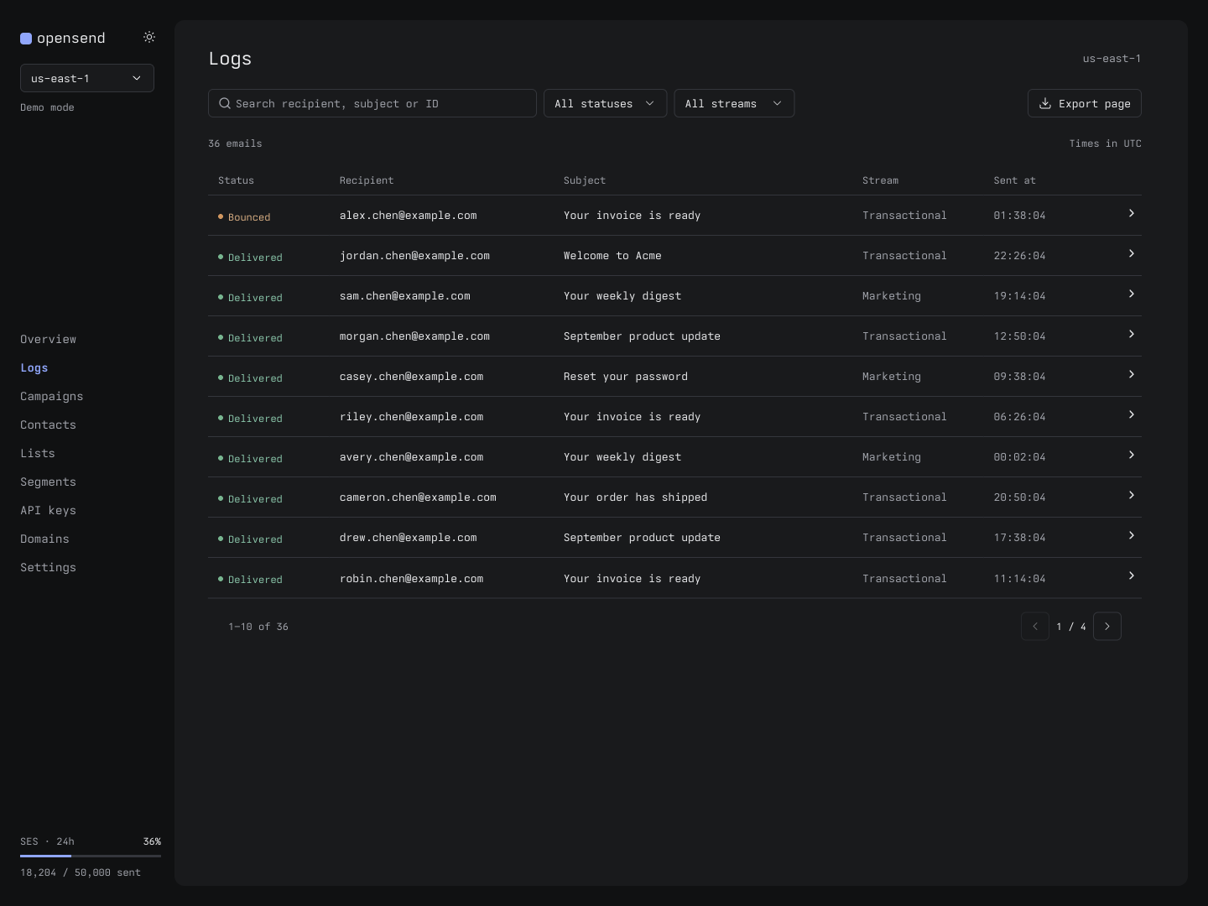The height and width of the screenshot is (906, 1208).
Task: Open details chevron for cameron.chen@example.com
Action: click(x=1131, y=495)
